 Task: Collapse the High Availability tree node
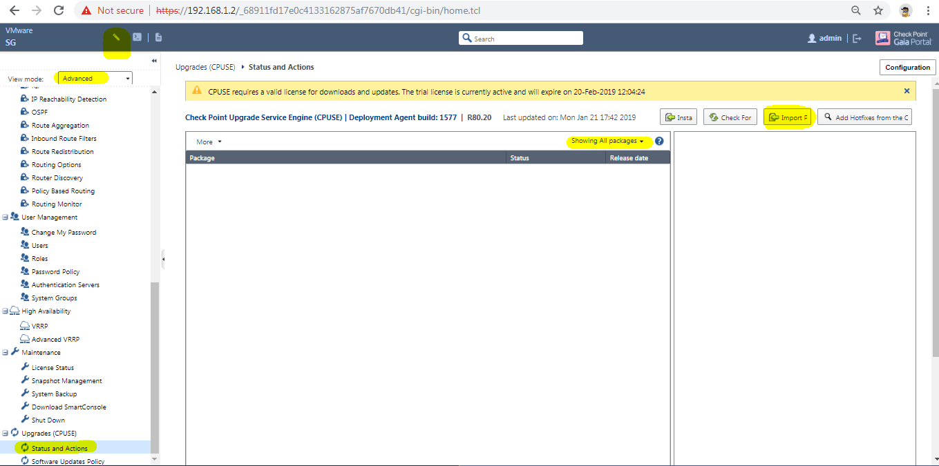click(5, 311)
